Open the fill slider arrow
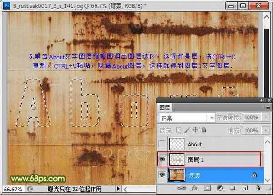 266,130
